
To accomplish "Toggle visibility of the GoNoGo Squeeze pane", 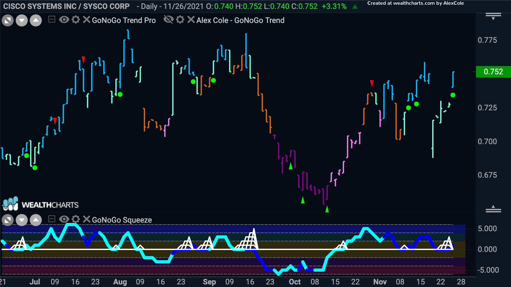I will click(65, 220).
